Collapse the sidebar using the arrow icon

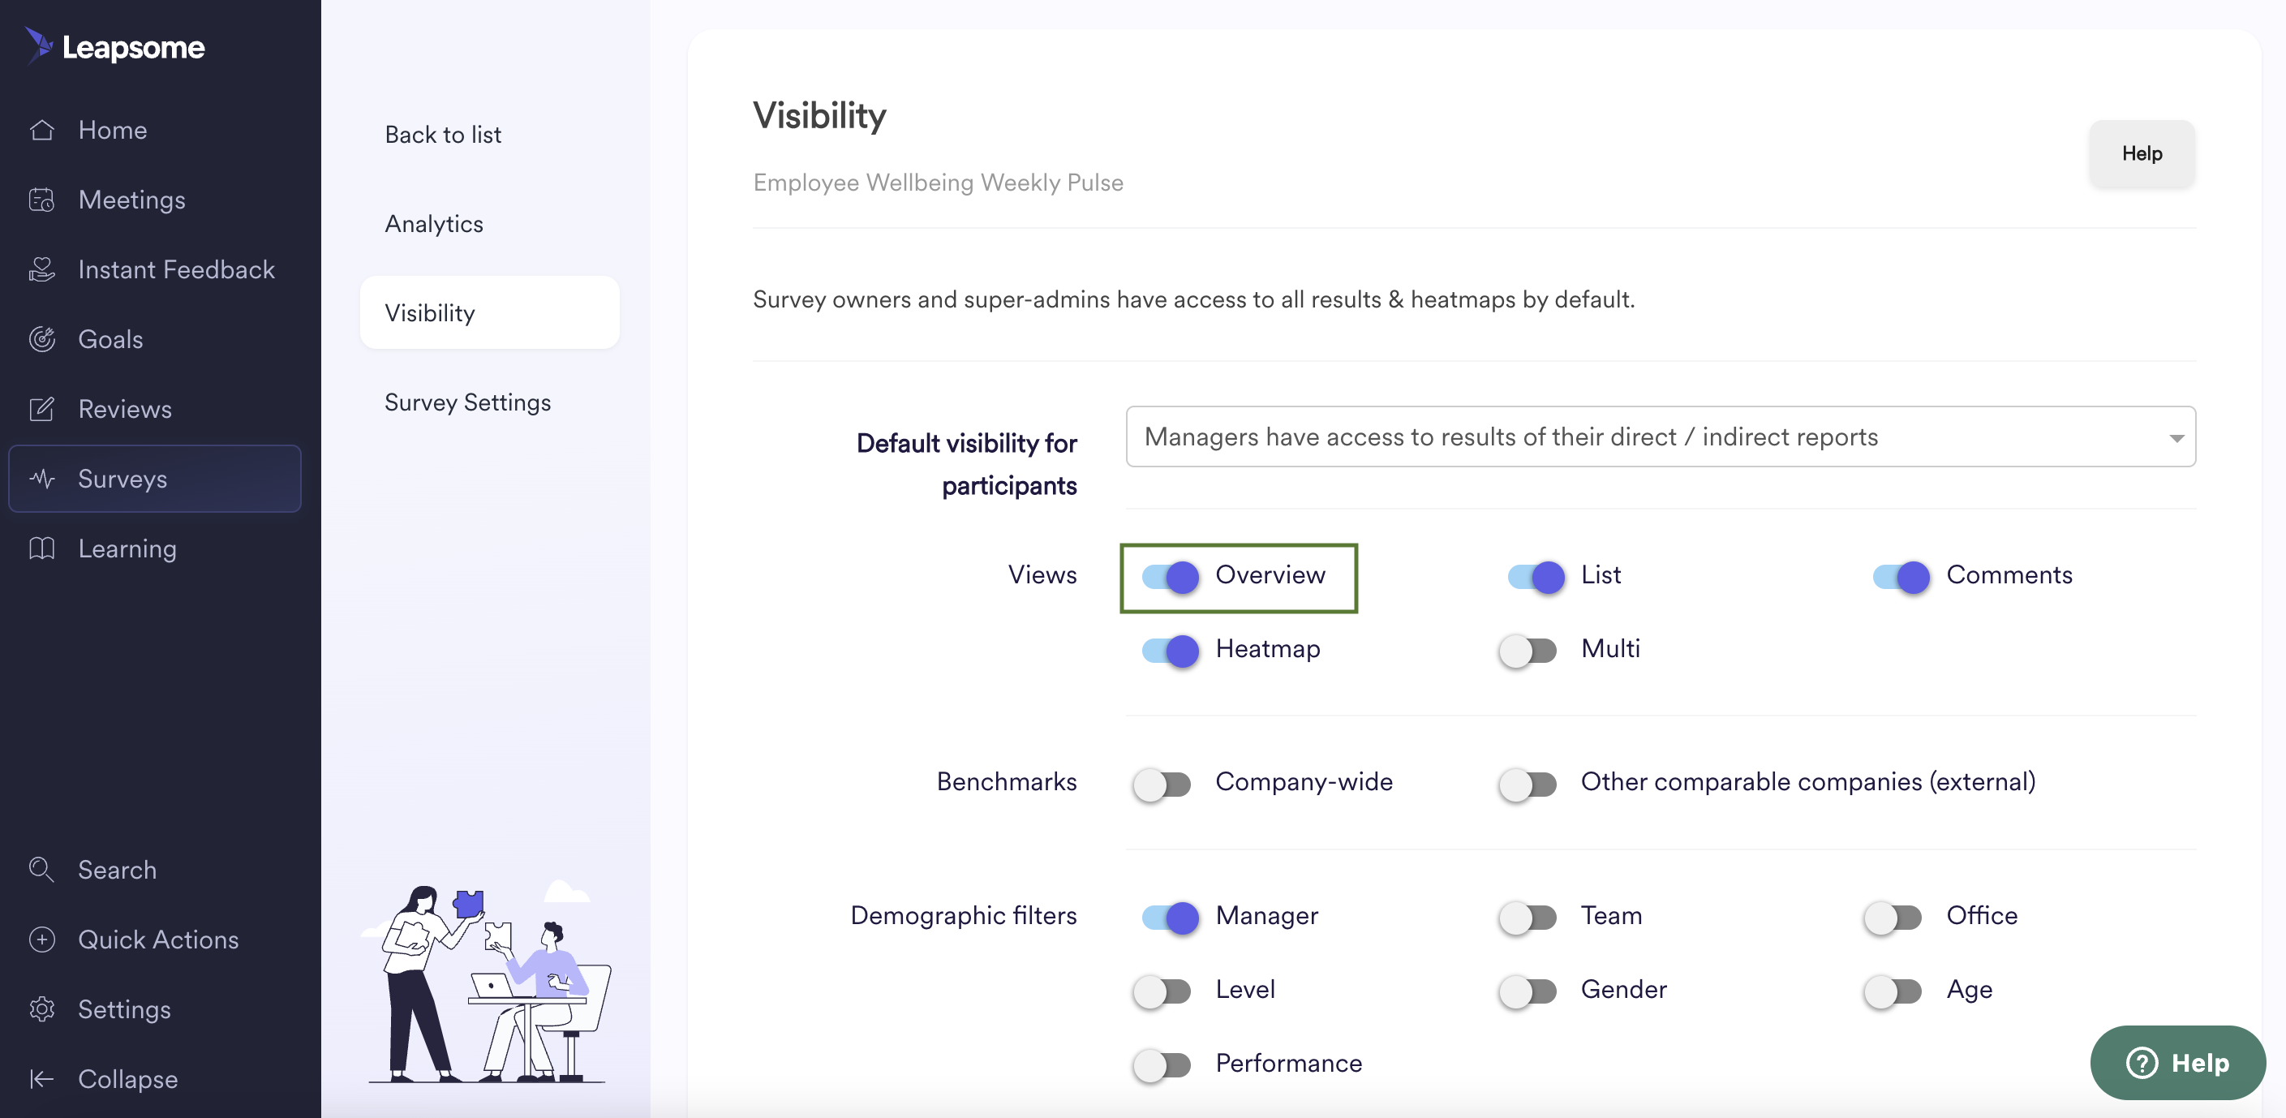pyautogui.click(x=41, y=1079)
